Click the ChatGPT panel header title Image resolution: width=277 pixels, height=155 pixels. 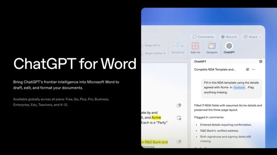point(200,61)
